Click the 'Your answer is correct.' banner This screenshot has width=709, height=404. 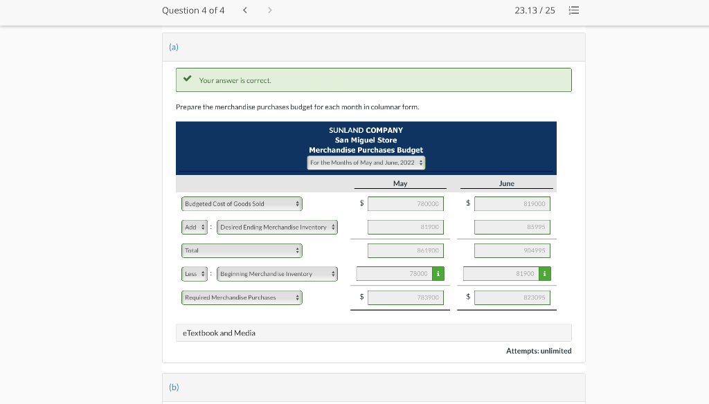click(x=373, y=80)
